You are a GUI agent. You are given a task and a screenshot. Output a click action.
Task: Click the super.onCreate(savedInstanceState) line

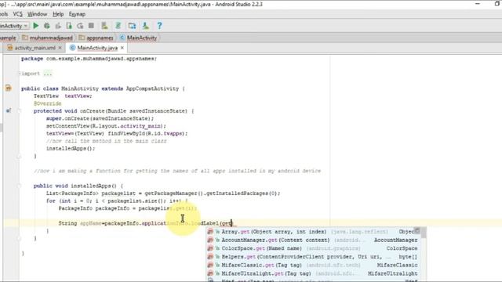coord(100,118)
